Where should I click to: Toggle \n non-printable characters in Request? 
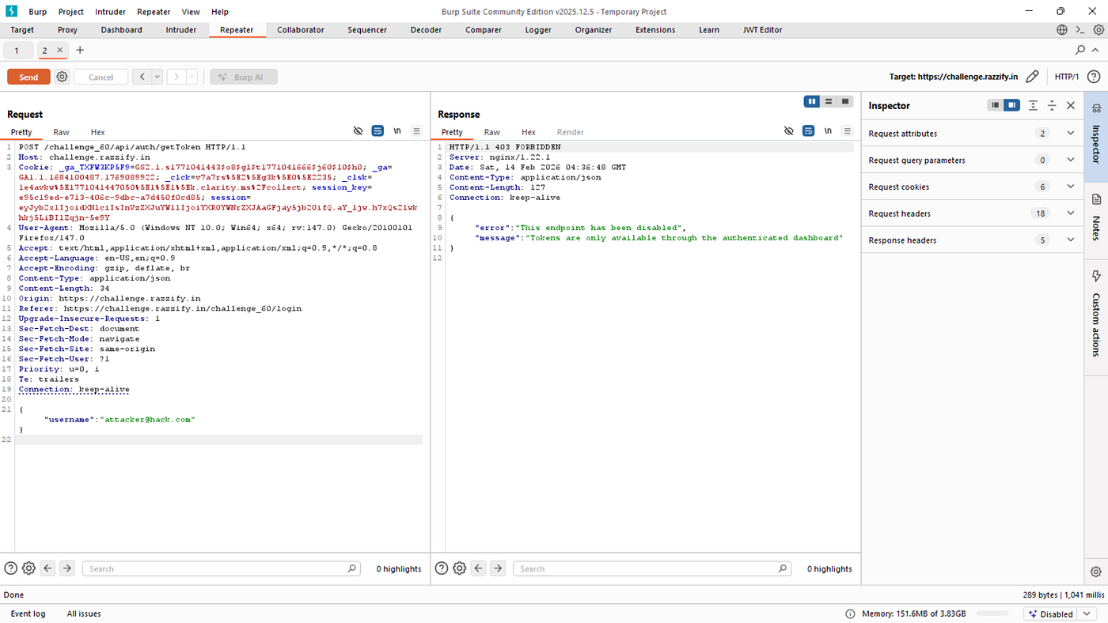[397, 131]
